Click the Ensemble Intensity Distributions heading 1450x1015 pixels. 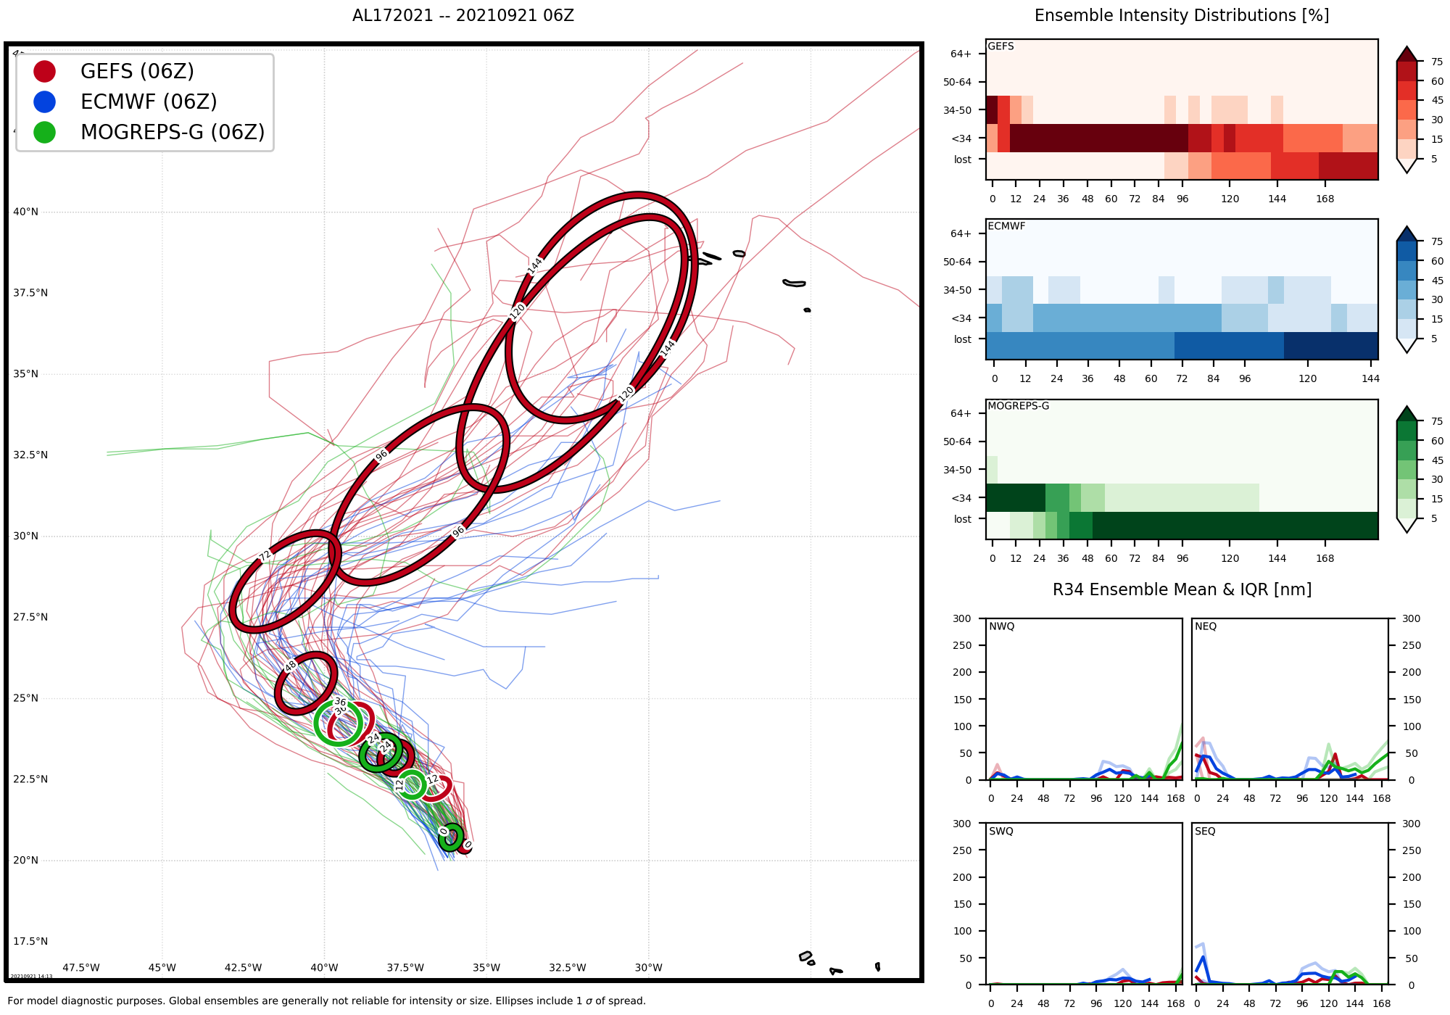[1181, 15]
